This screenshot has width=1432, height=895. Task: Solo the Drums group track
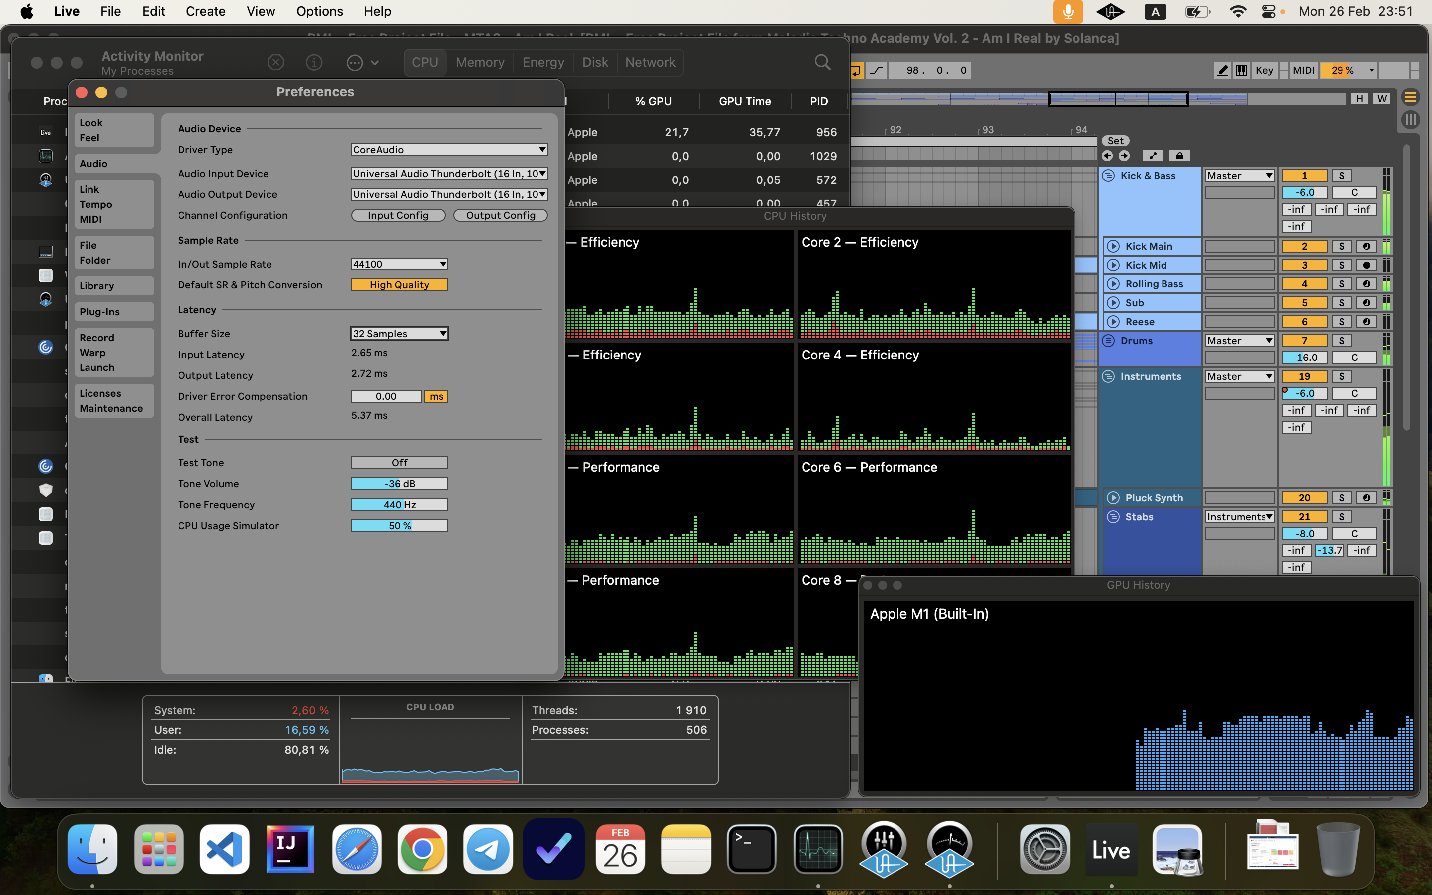click(1342, 341)
